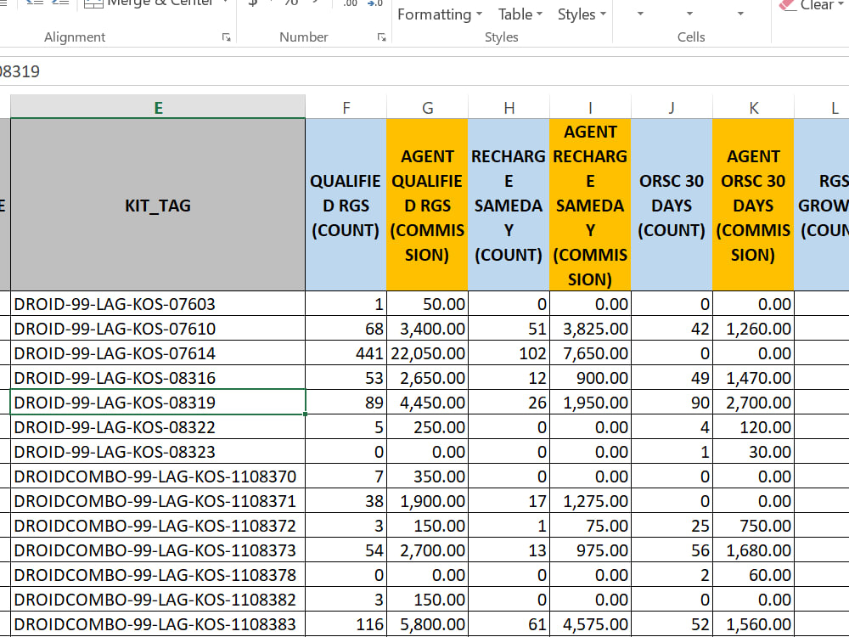The width and height of the screenshot is (849, 637).
Task: Select the 1,950.00 recharge commission cell
Action: 590,402
